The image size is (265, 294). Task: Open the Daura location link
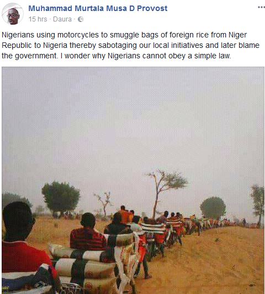(62, 19)
